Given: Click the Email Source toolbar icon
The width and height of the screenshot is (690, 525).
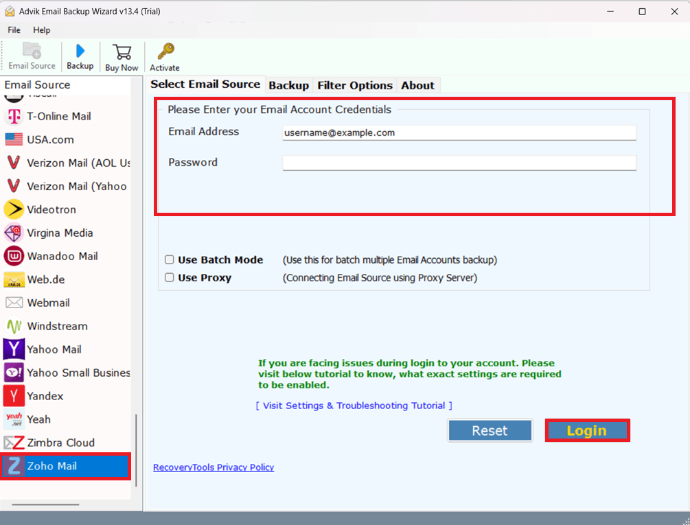Looking at the screenshot, I should pyautogui.click(x=32, y=50).
